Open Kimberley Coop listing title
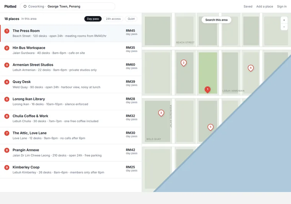 point(26,167)
